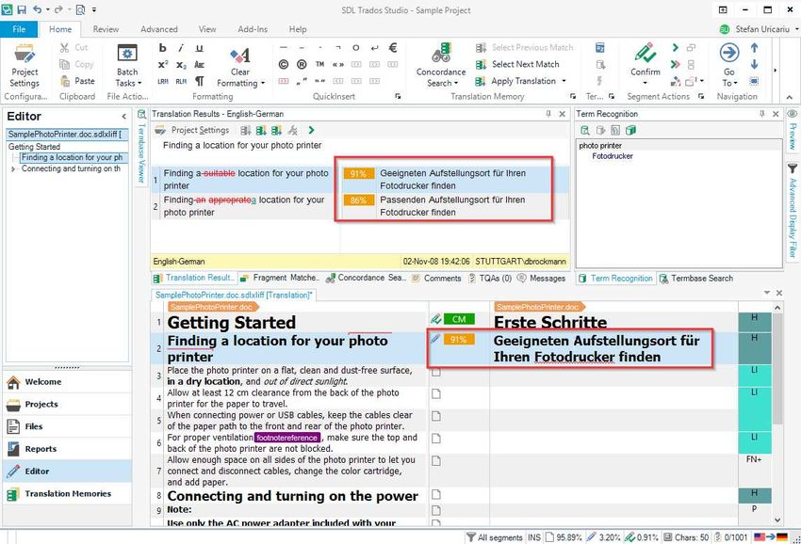
Task: Open the Files view
Action: tap(67, 426)
